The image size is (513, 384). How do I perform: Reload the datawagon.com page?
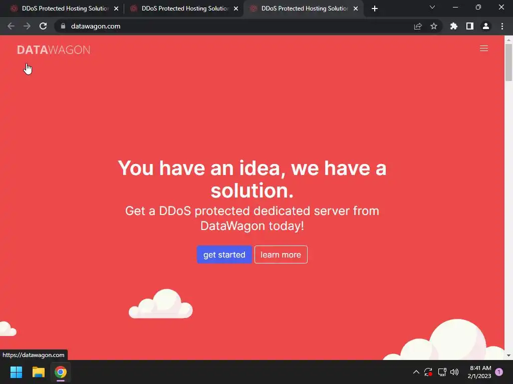43,26
